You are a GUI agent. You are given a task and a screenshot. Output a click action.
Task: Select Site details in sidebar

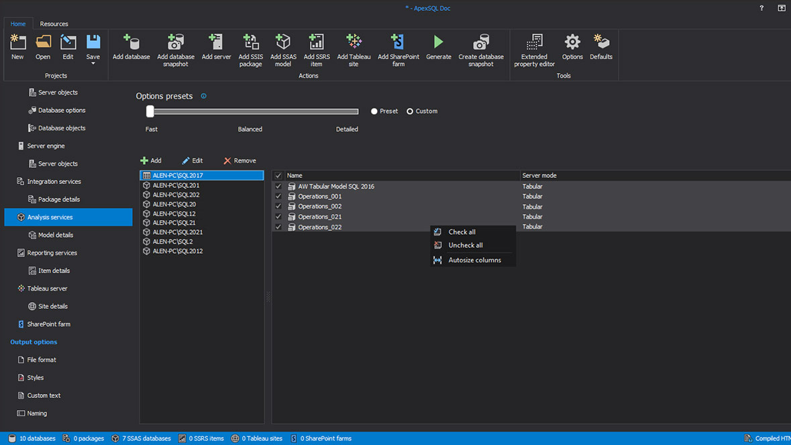[48, 306]
